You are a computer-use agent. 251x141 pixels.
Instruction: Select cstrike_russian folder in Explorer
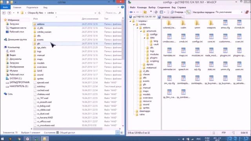(x=44, y=32)
